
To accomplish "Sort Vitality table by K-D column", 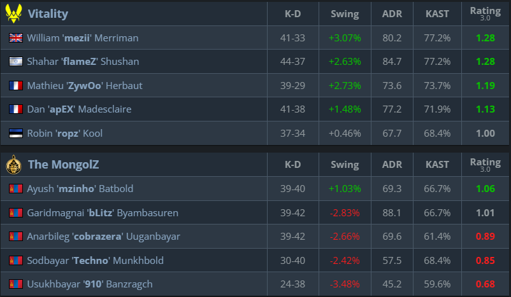I will coord(292,13).
